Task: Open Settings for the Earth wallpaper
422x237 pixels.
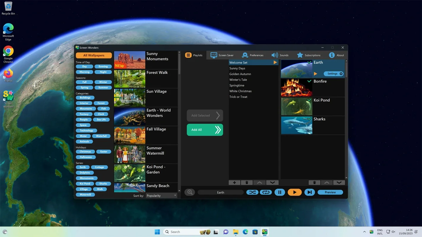Action: click(x=334, y=74)
